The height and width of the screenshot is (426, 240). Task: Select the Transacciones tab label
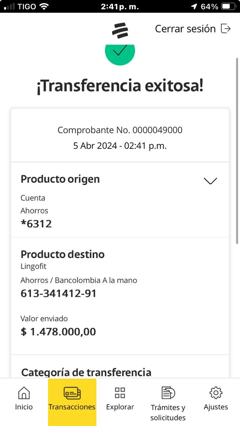tap(72, 407)
